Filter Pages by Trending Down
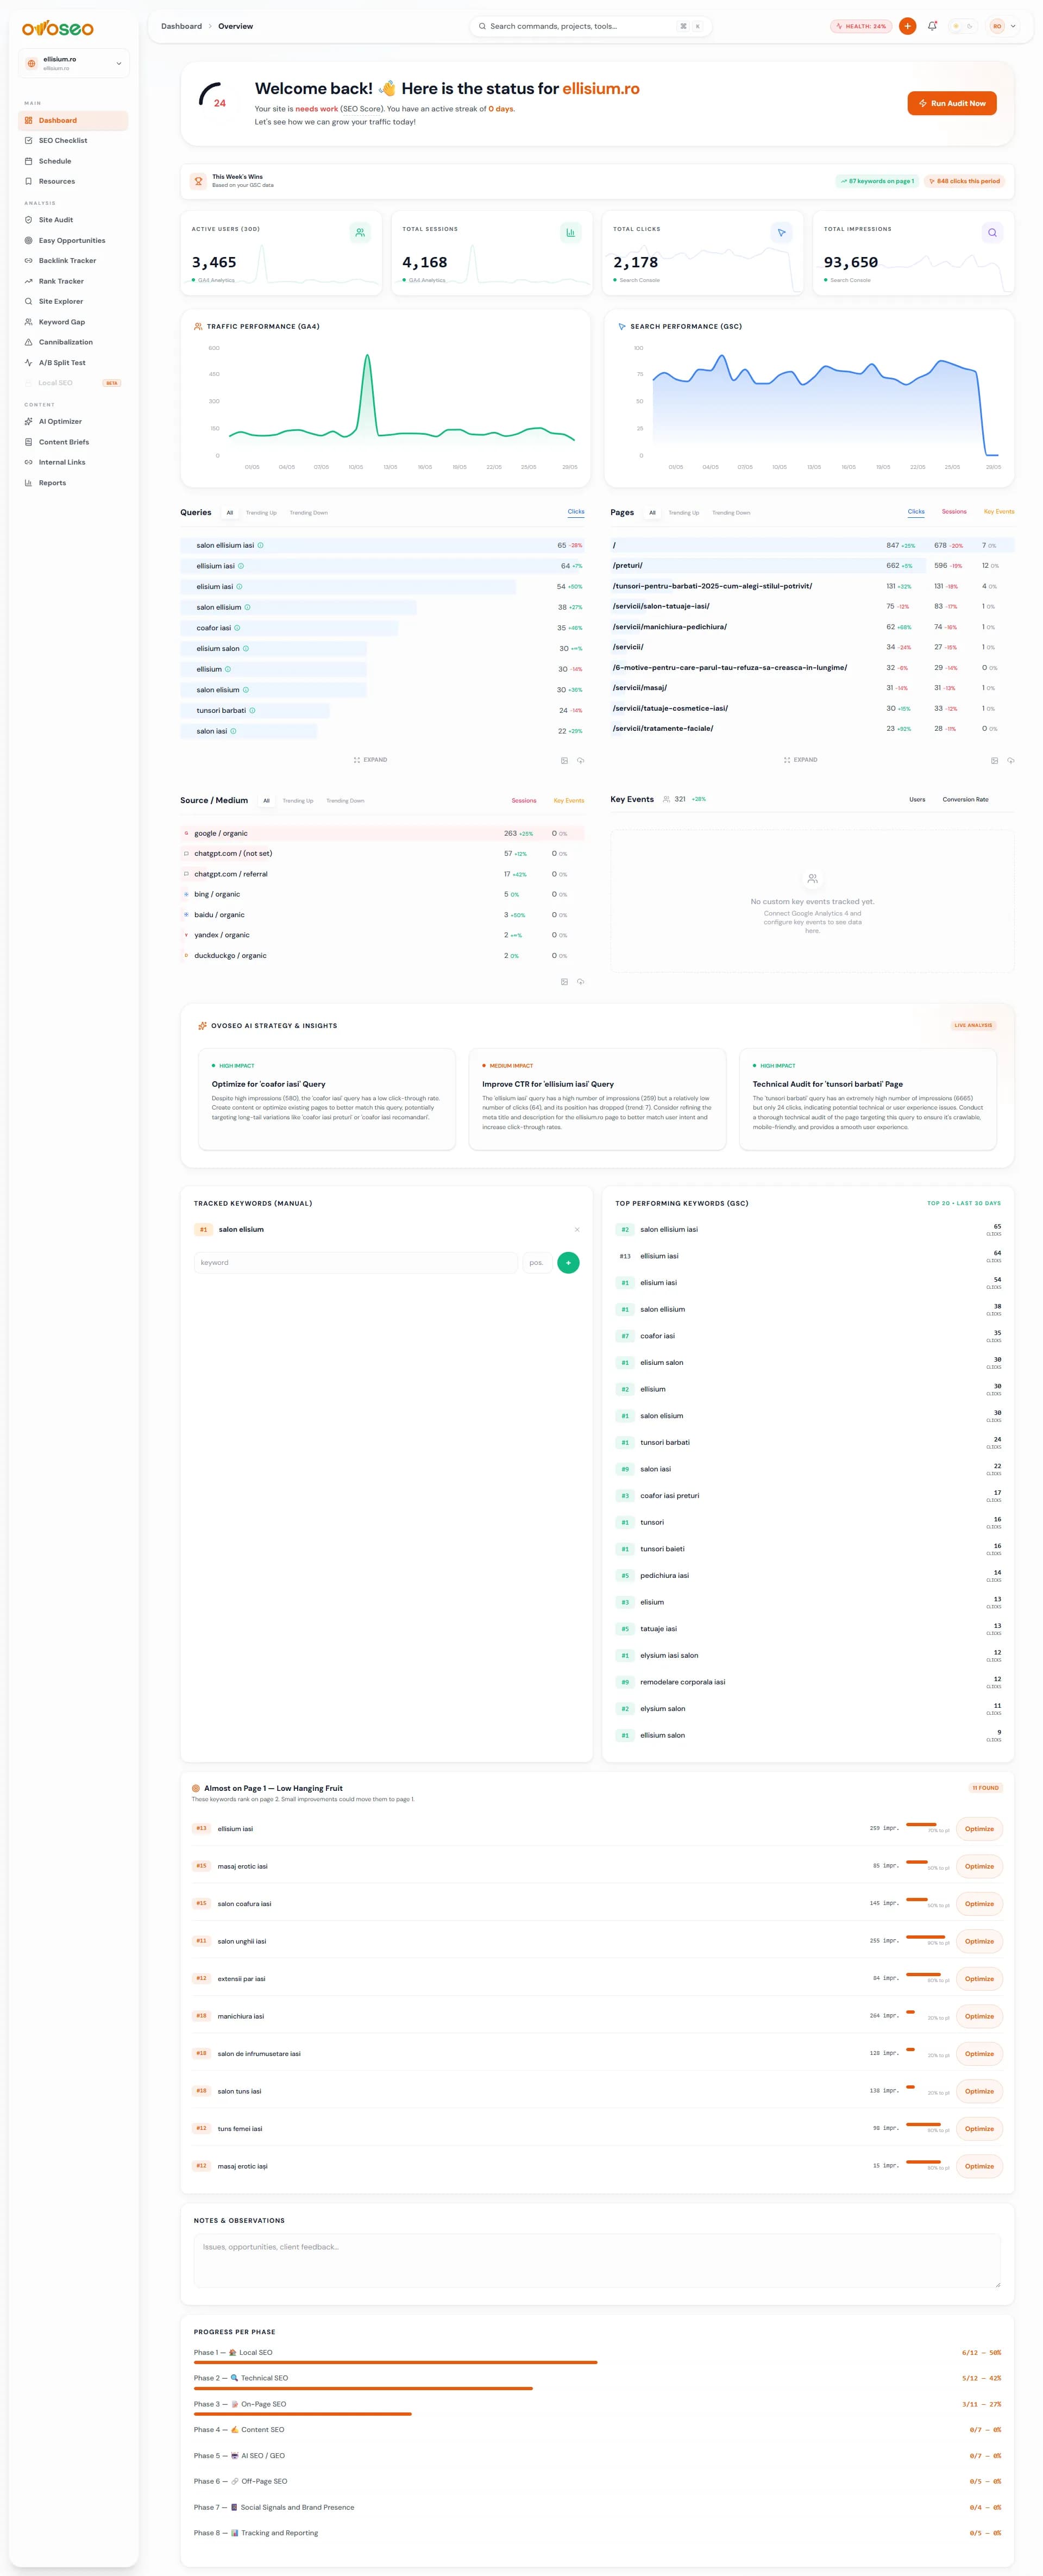The image size is (1043, 2576). [x=731, y=513]
